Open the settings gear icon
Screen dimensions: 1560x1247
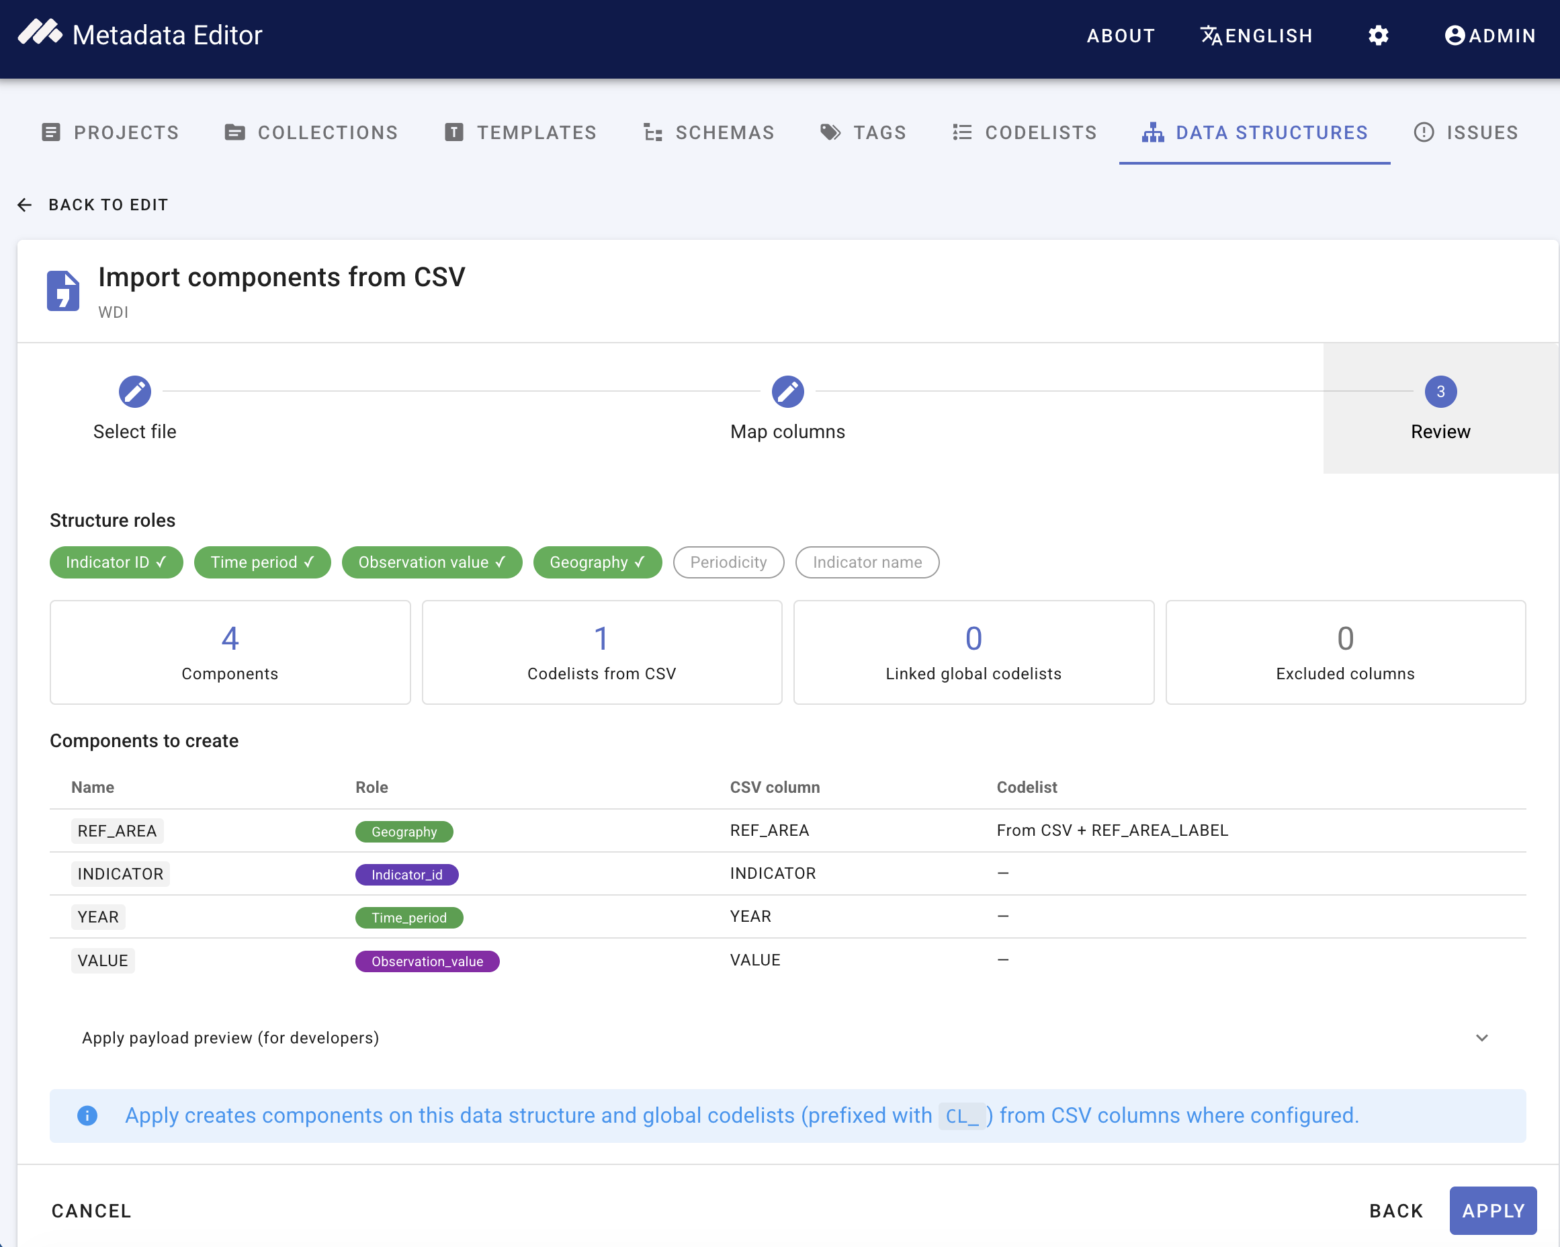tap(1379, 36)
